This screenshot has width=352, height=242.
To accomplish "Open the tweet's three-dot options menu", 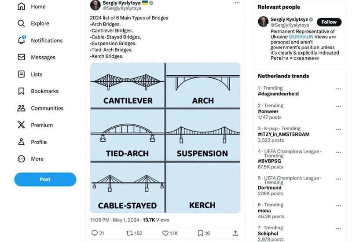I will 237,3.
